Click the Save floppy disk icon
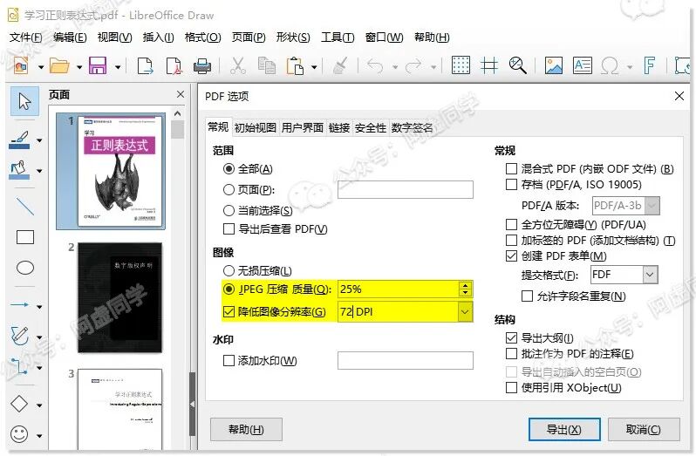 (98, 66)
